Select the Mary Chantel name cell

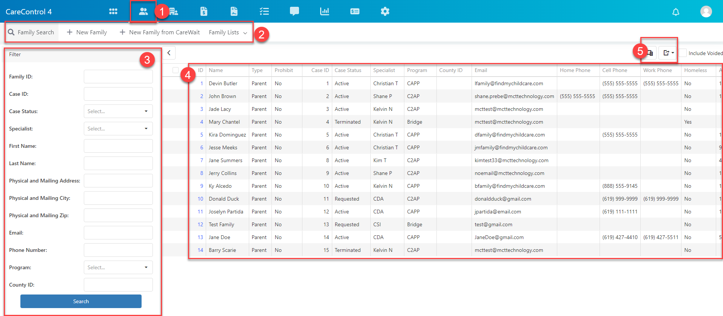(x=227, y=122)
